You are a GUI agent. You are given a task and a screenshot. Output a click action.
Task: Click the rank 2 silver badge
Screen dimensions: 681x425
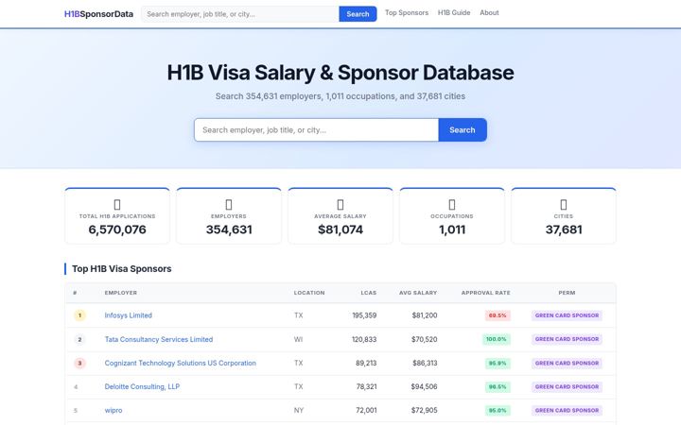tap(79, 339)
